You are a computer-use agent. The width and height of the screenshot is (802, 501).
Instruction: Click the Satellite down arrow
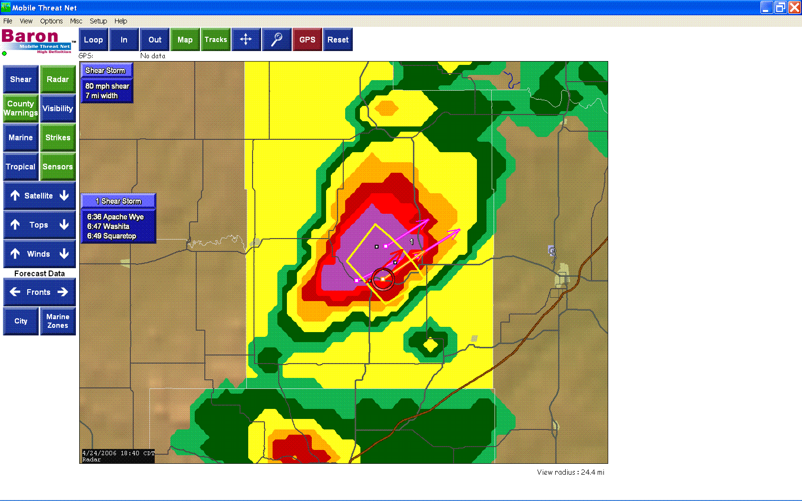[x=64, y=196]
